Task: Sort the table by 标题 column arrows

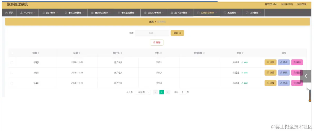Action: (x=39, y=53)
